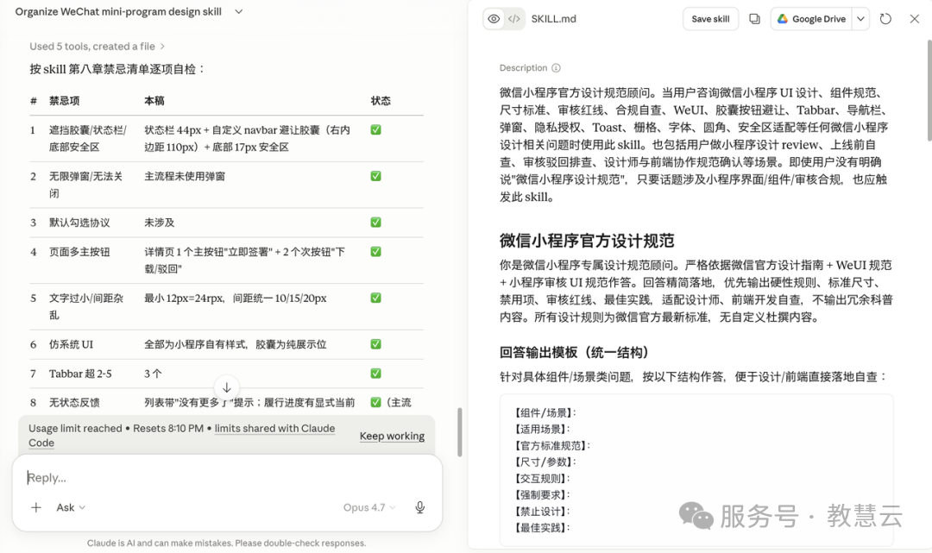This screenshot has height=553, width=932.
Task: Open the conversation title dropdown chevron
Action: (238, 12)
